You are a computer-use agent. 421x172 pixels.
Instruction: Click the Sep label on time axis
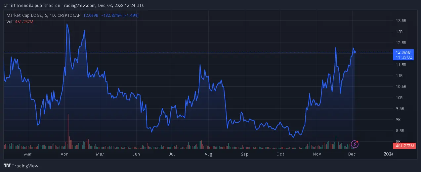click(244, 154)
